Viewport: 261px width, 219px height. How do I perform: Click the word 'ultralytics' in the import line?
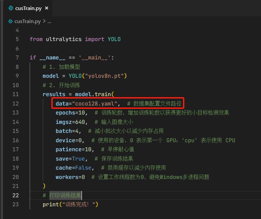[x=64, y=39]
